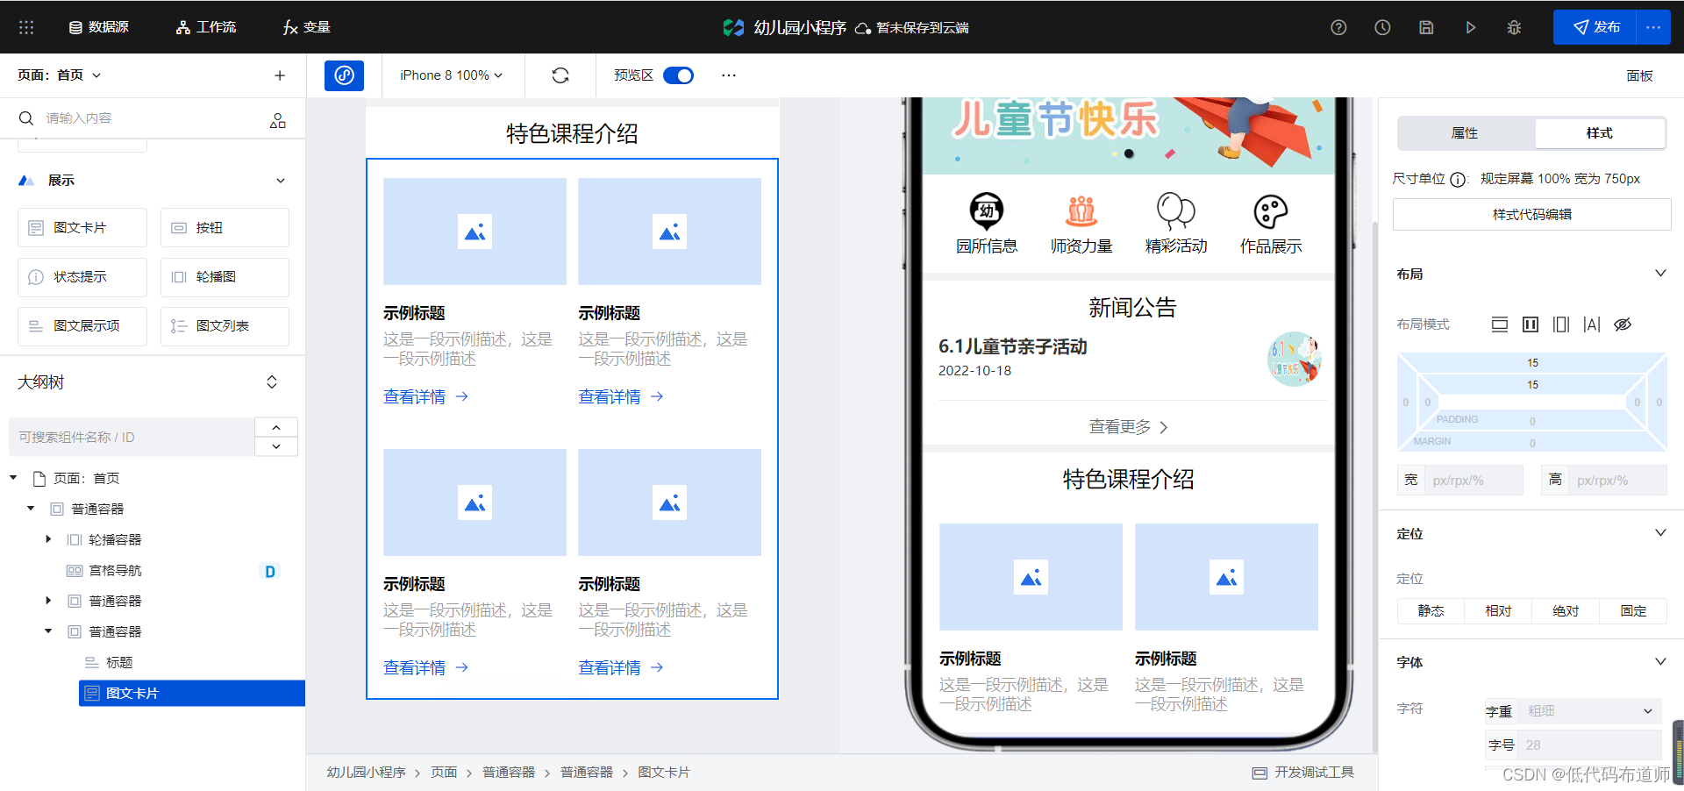Collapse the 展示 component group
Image resolution: width=1684 pixels, height=791 pixels.
281,181
